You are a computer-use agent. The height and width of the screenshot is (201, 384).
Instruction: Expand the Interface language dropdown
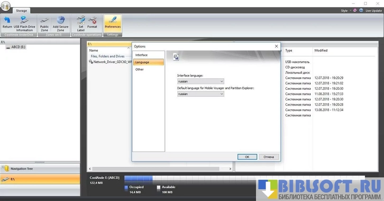coord(201,81)
